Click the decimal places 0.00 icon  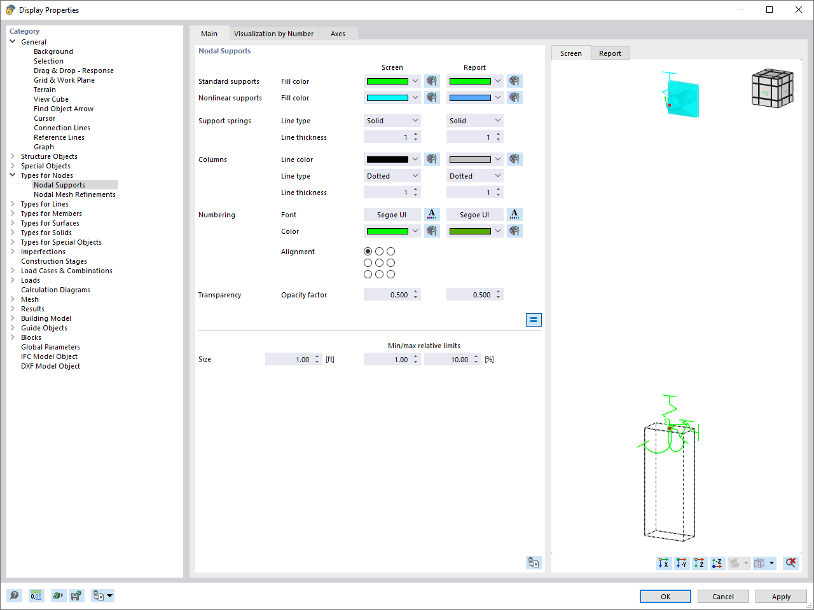point(36,595)
